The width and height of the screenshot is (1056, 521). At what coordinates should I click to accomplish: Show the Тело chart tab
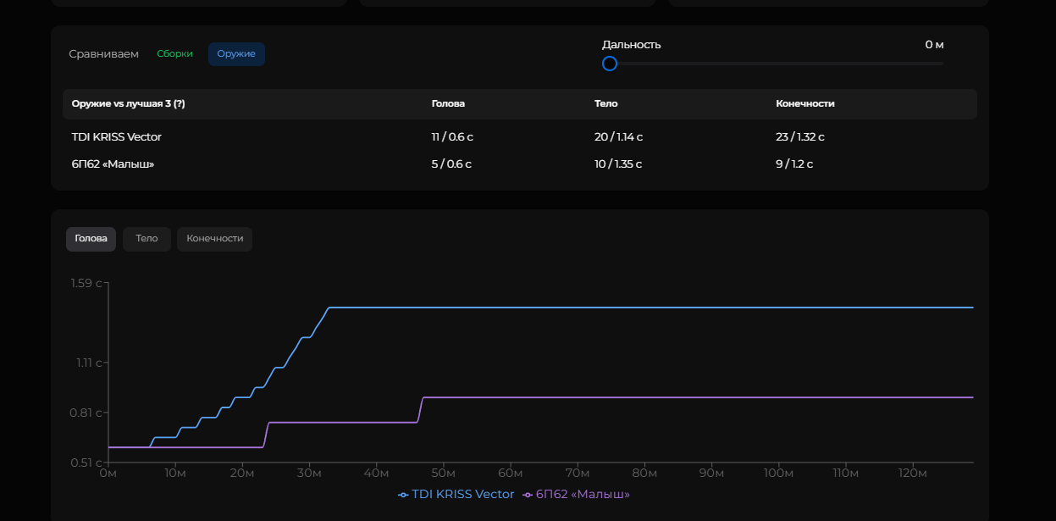(147, 239)
